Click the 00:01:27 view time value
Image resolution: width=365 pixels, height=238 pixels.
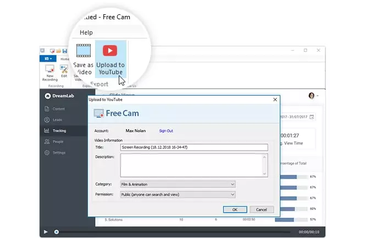tap(290, 135)
